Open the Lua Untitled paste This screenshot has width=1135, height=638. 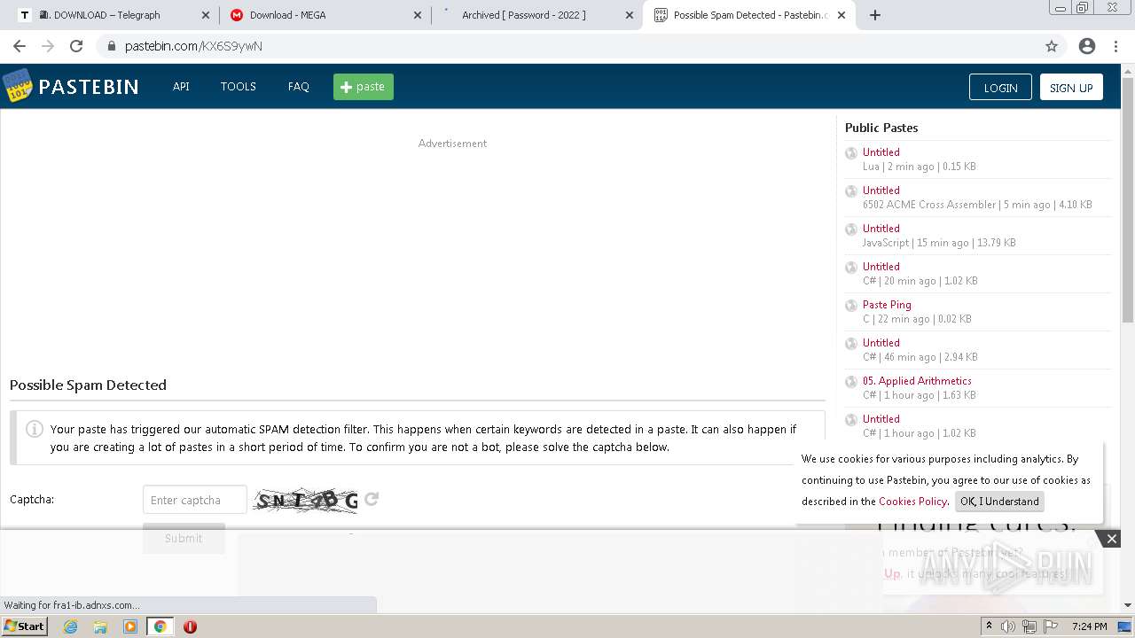click(881, 152)
